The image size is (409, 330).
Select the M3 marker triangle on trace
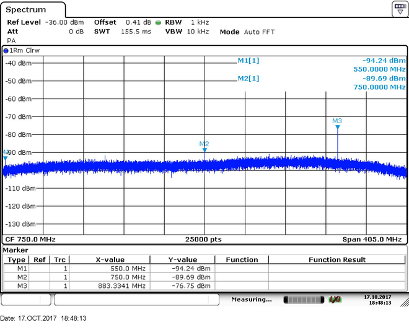click(x=338, y=127)
